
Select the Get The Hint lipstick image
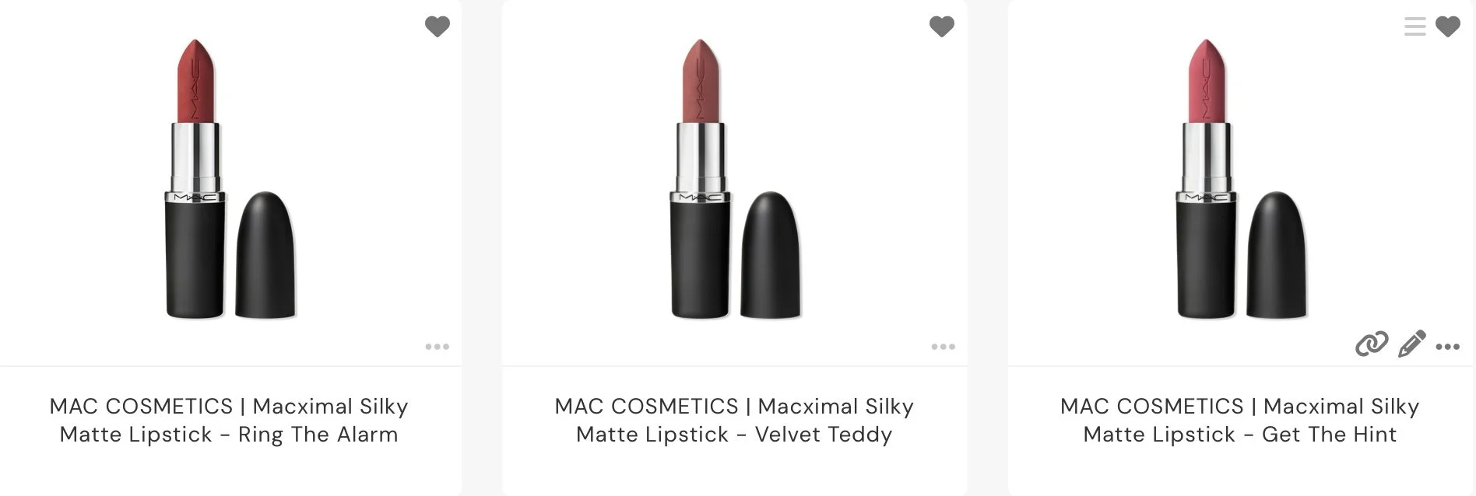1242,179
